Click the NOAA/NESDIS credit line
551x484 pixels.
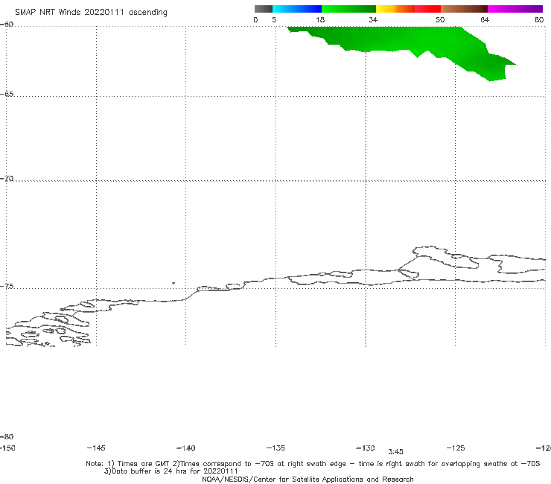308,479
